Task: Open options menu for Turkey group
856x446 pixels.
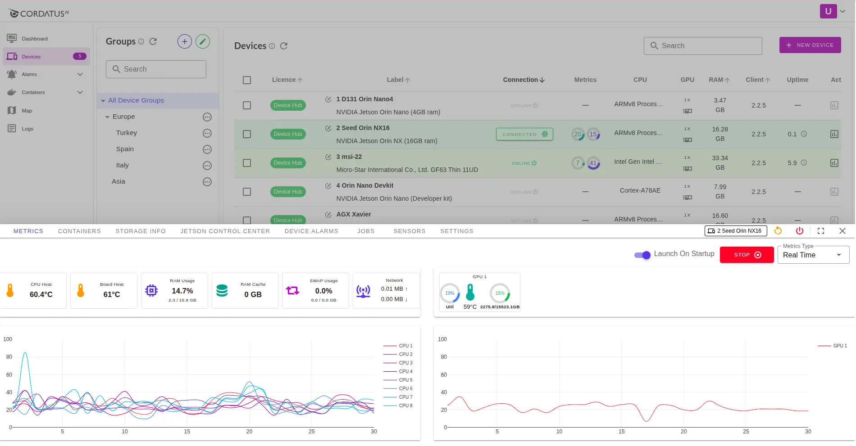Action: tap(207, 133)
